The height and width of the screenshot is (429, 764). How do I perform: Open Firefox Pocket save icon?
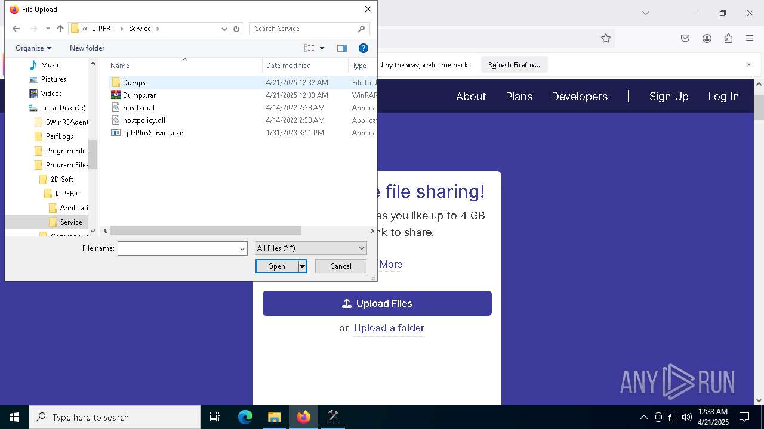(685, 38)
